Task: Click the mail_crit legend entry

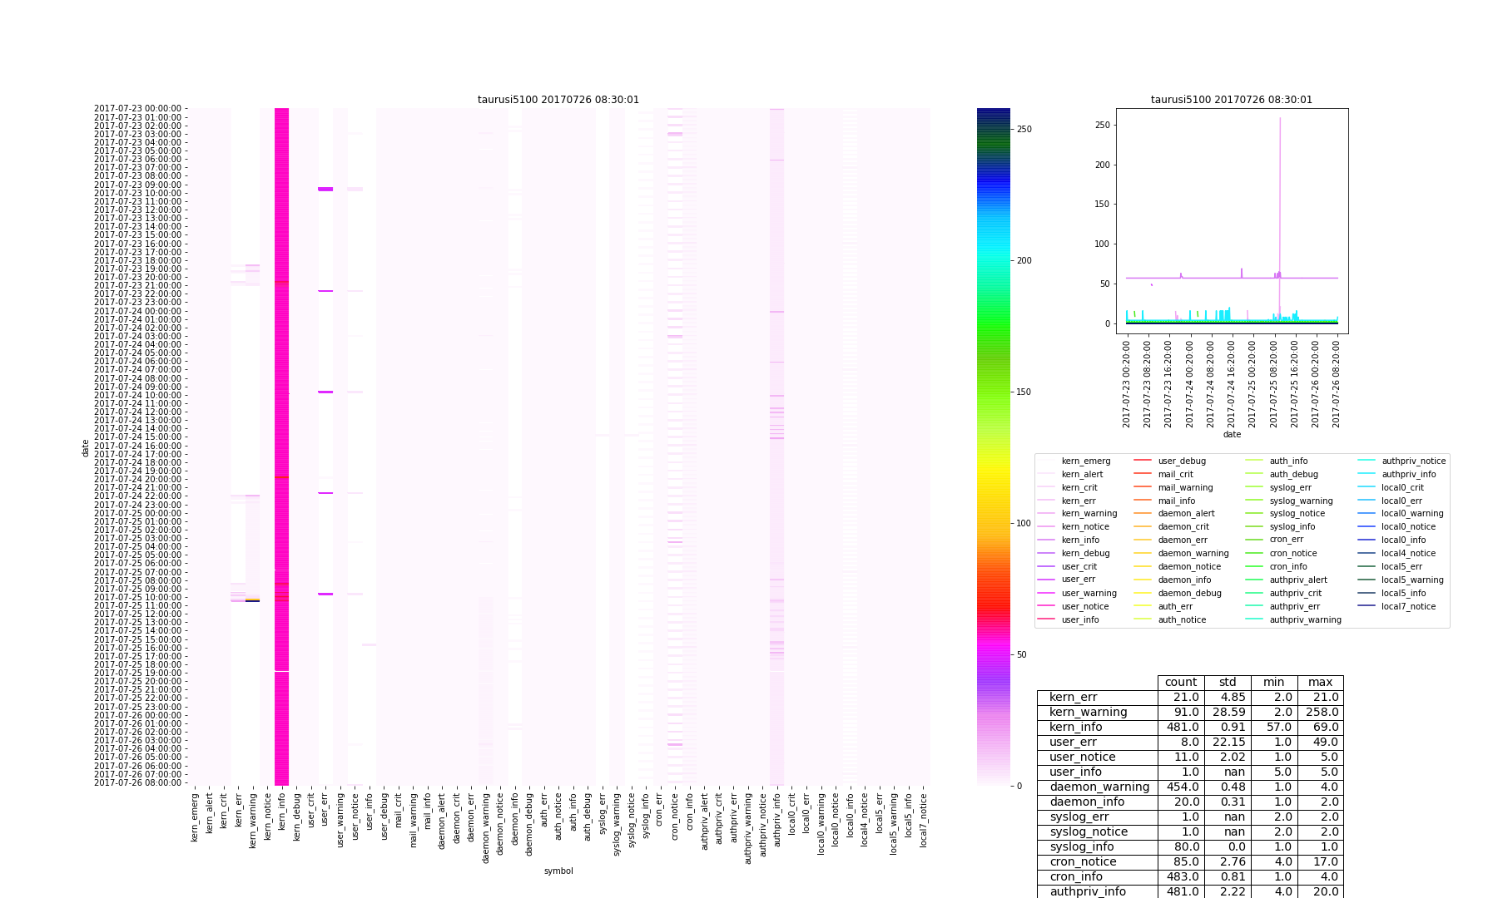Action: 1175,474
